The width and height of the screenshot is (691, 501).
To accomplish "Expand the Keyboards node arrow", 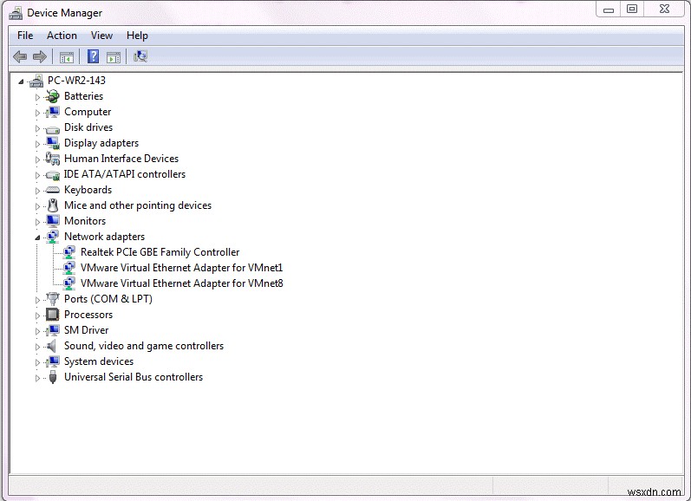I will pyautogui.click(x=37, y=191).
